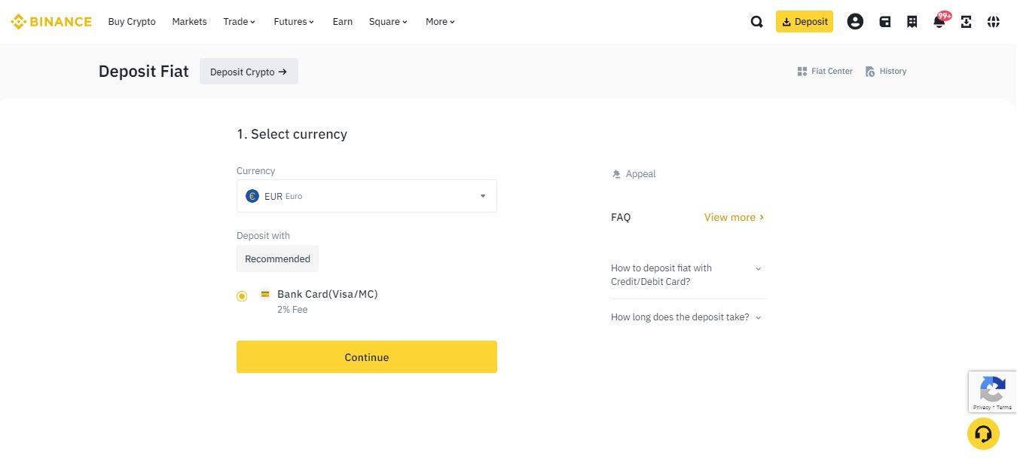The image size is (1017, 462).
Task: Open the Trade menu
Action: pos(239,22)
